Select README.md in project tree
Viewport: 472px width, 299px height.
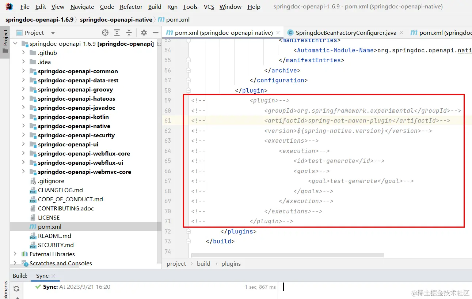54,236
